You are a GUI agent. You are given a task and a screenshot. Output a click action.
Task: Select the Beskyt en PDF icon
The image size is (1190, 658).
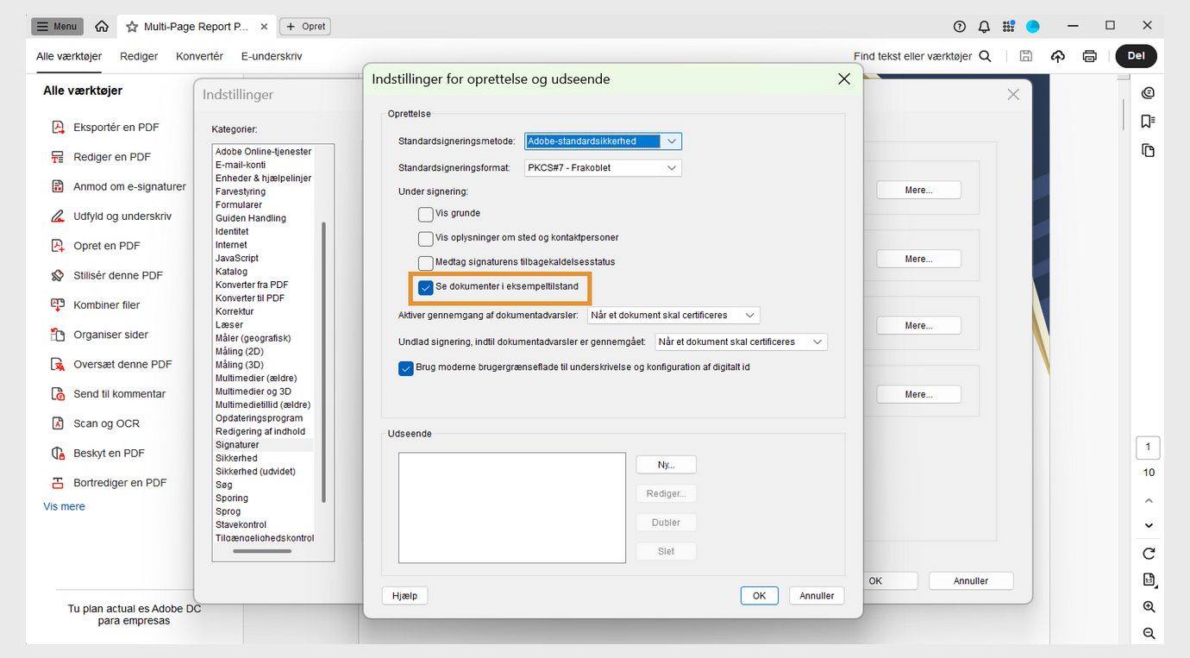point(58,453)
